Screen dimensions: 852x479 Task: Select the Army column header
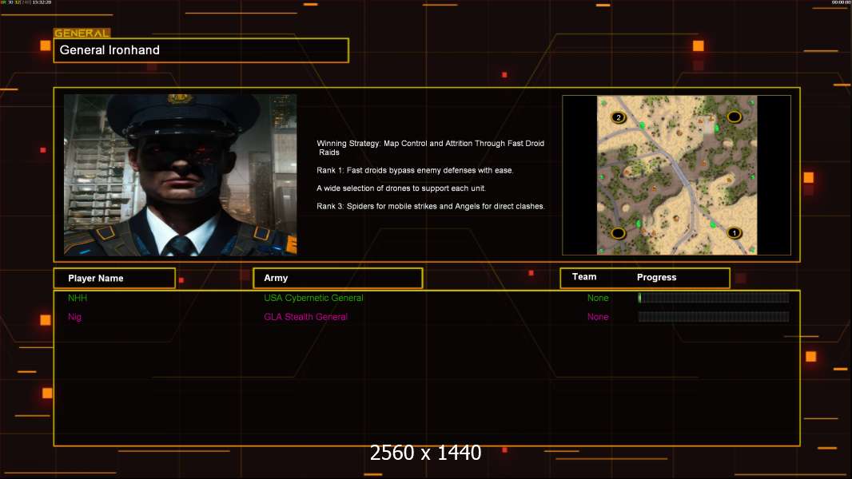coord(338,278)
